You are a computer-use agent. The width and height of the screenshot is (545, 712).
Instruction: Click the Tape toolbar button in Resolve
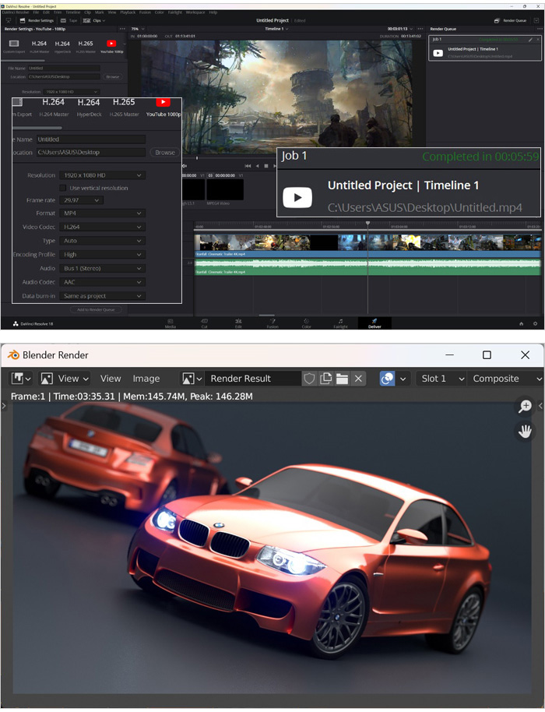pos(69,20)
